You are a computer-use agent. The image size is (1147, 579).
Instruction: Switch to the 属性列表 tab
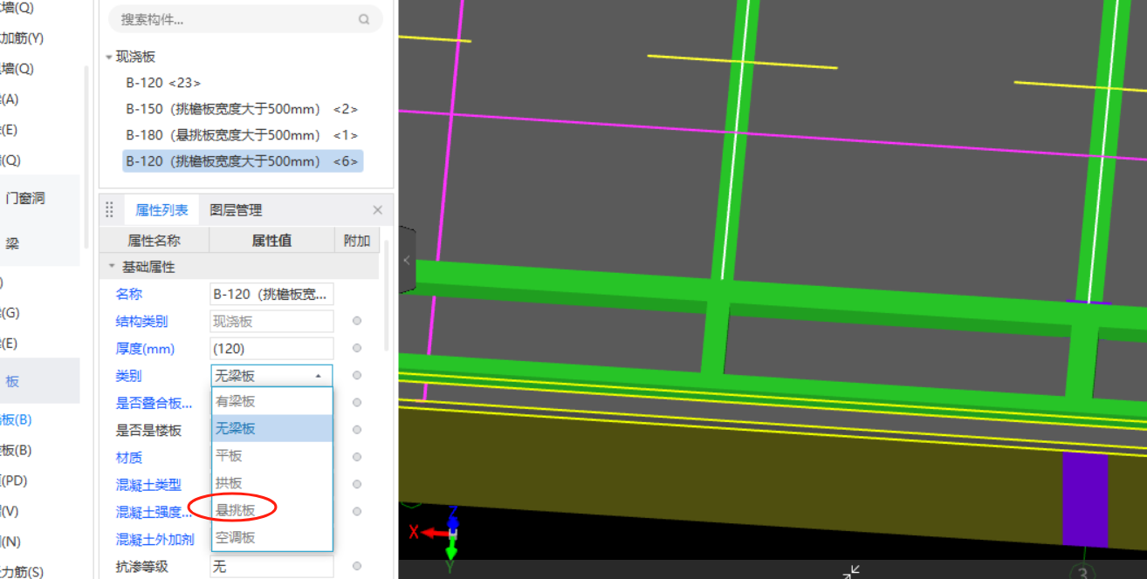(161, 210)
